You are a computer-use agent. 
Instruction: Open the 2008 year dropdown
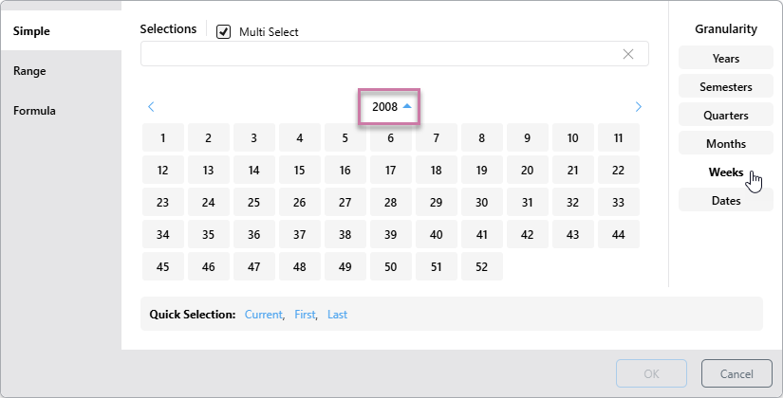click(390, 107)
